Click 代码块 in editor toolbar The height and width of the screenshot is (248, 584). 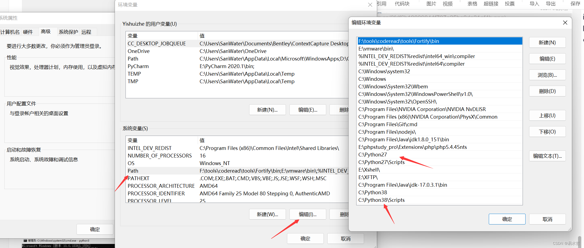[x=402, y=4]
